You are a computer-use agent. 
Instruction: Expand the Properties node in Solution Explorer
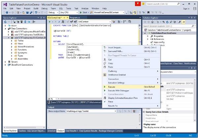pos(148,36)
